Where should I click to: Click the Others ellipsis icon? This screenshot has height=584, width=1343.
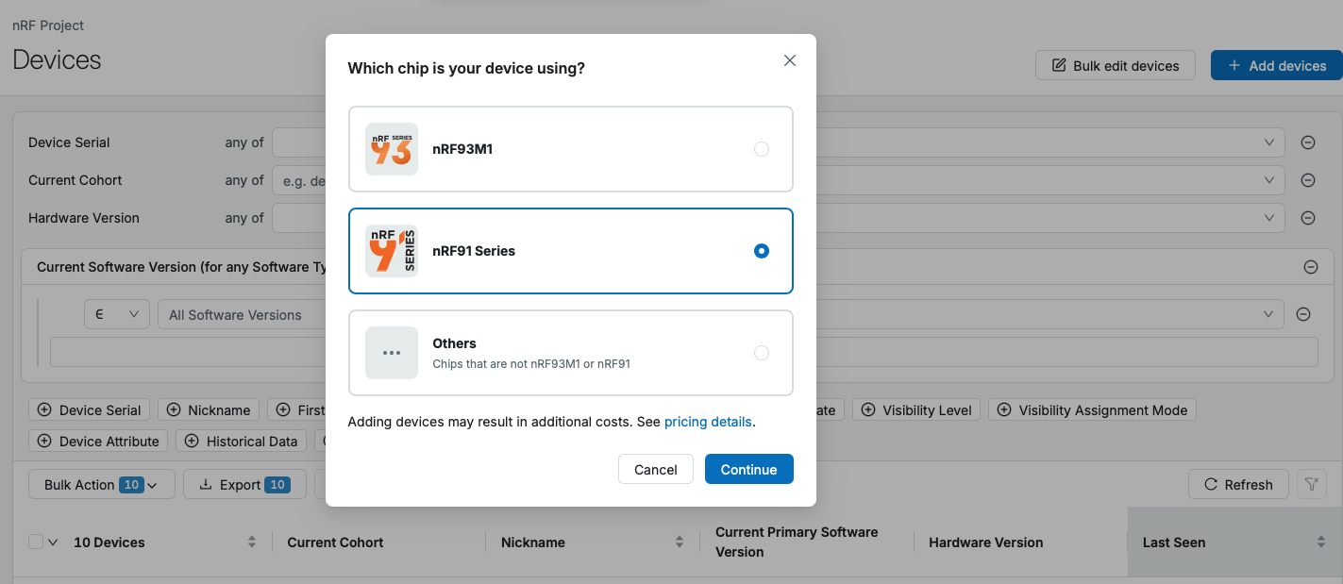392,353
